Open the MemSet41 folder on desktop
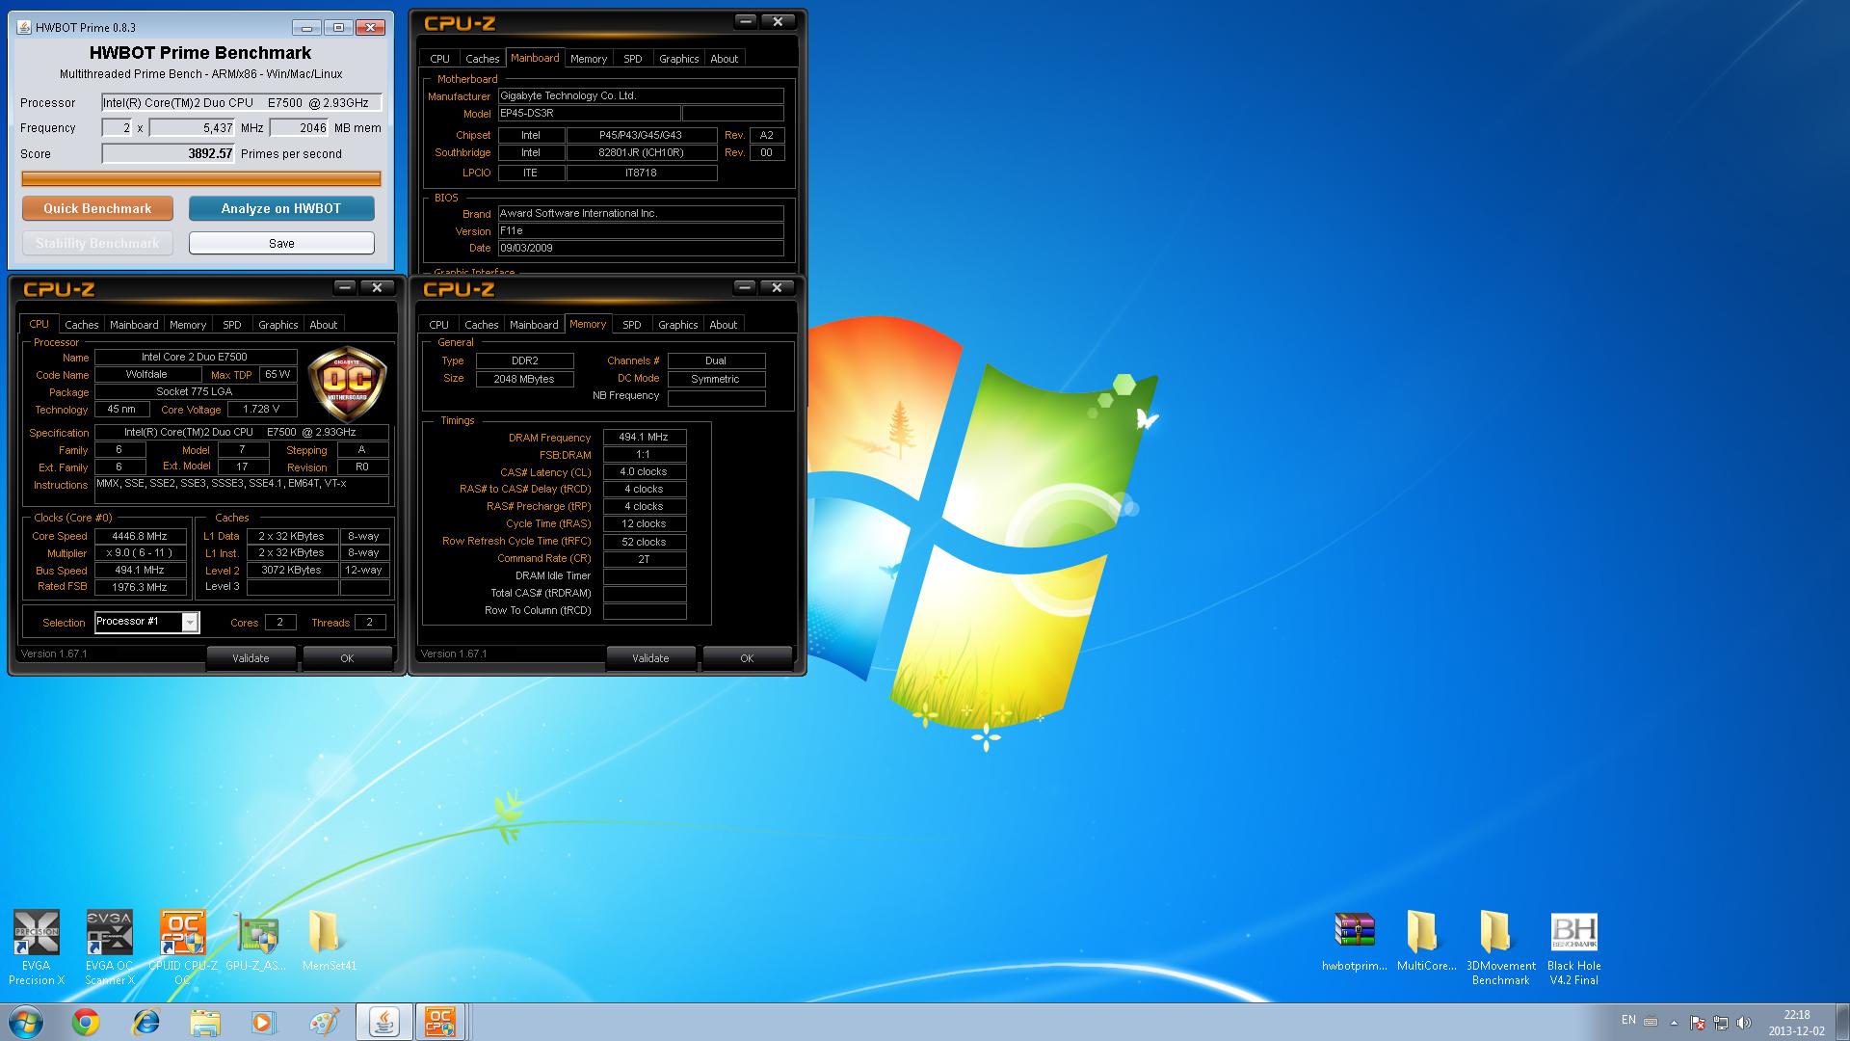This screenshot has height=1041, width=1850. tap(329, 941)
